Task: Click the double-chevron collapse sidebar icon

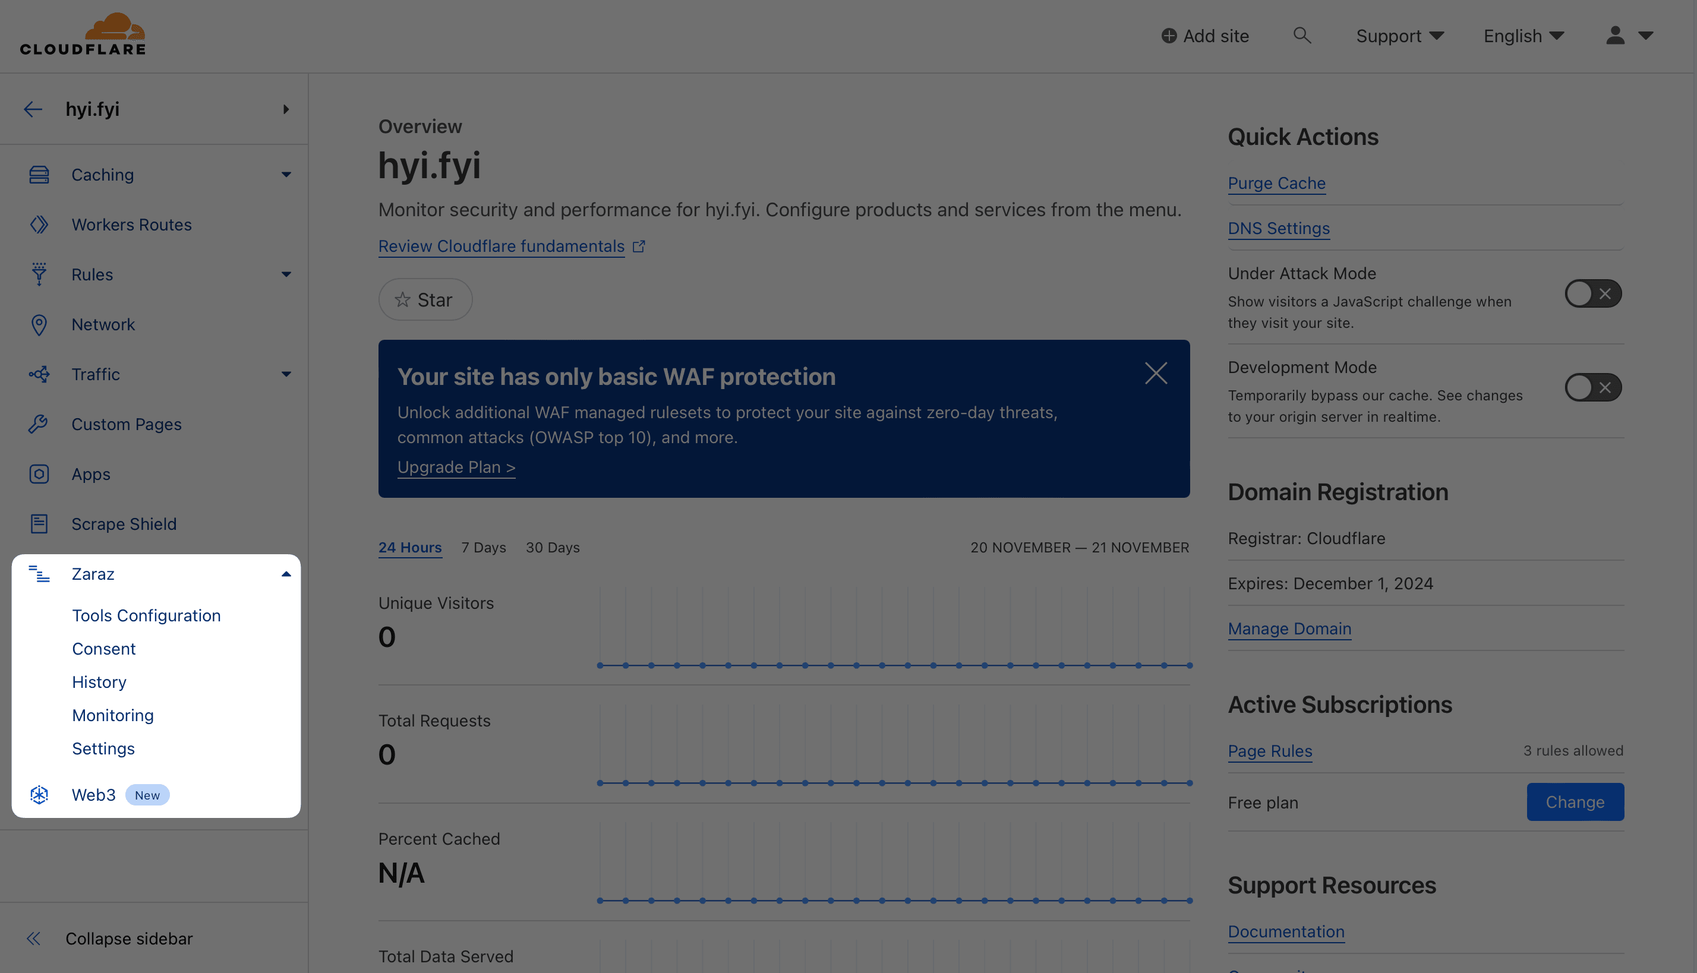Action: pos(33,939)
